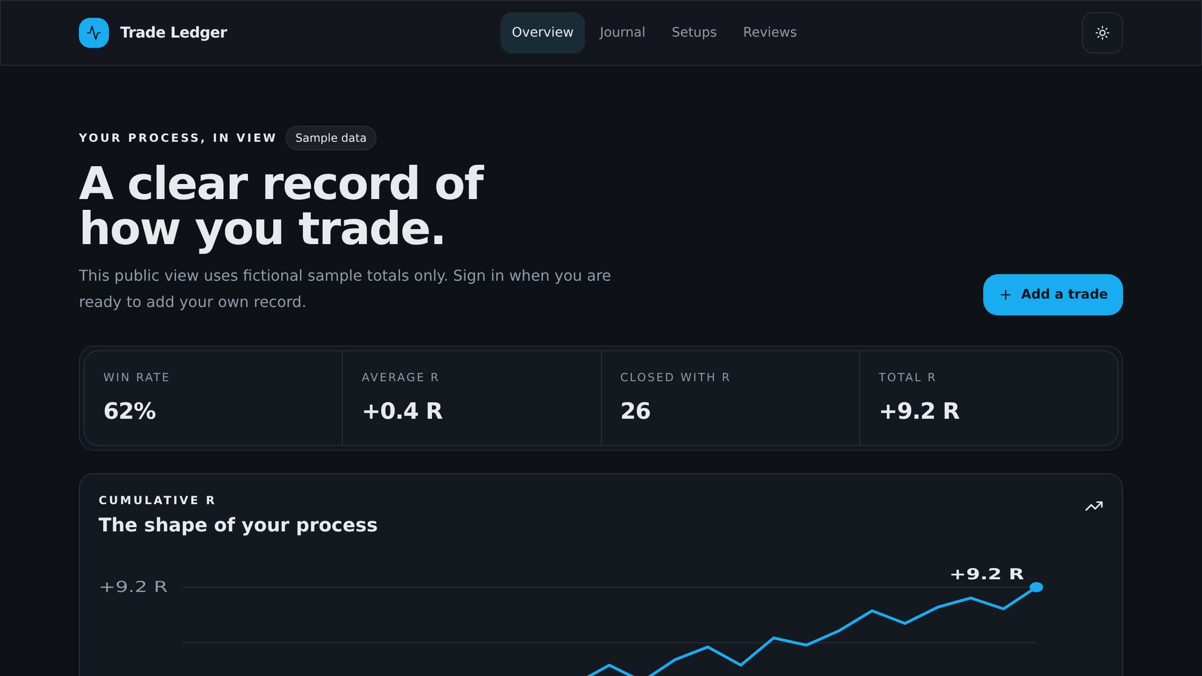This screenshot has height=676, width=1202.
Task: Switch to the Journal tab
Action: 622,32
